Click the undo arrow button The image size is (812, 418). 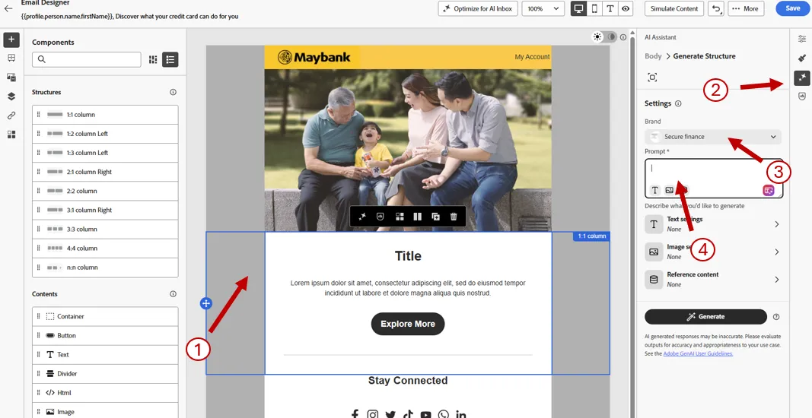tap(715, 8)
